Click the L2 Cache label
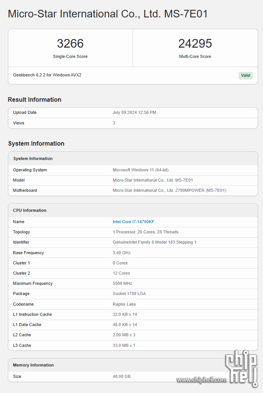 [x=22, y=335]
